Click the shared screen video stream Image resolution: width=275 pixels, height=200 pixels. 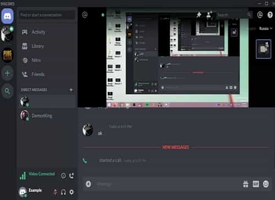tap(177, 58)
